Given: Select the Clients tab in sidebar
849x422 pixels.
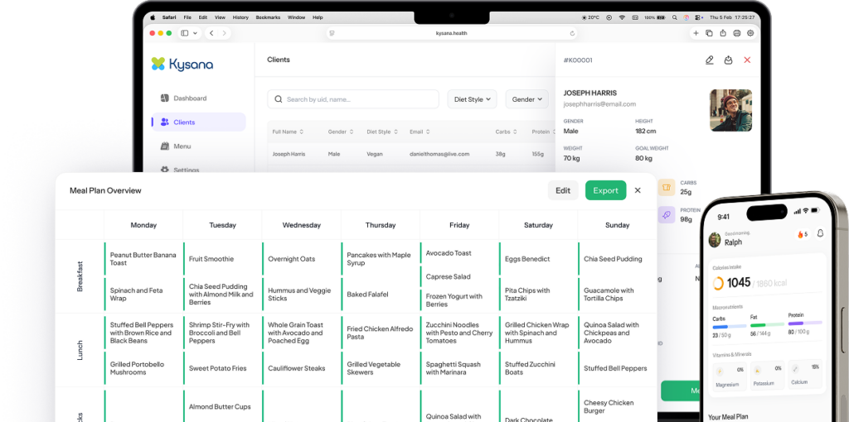Looking at the screenshot, I should 183,122.
